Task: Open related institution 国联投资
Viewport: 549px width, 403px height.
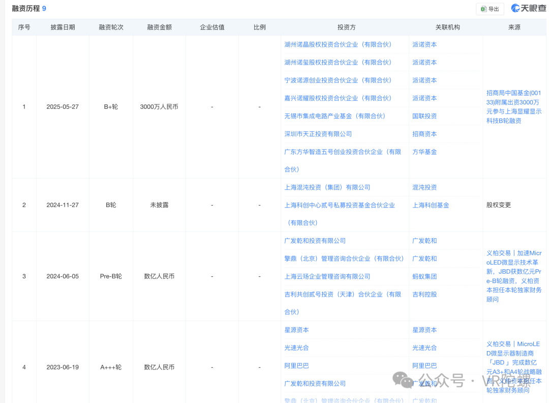Action: click(424, 116)
